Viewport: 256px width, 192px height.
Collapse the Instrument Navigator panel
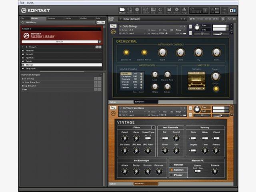[x=101, y=75]
